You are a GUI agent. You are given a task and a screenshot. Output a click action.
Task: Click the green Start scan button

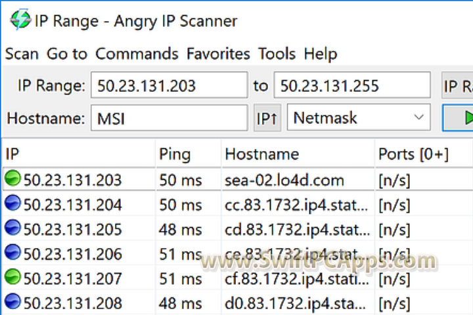(x=458, y=117)
